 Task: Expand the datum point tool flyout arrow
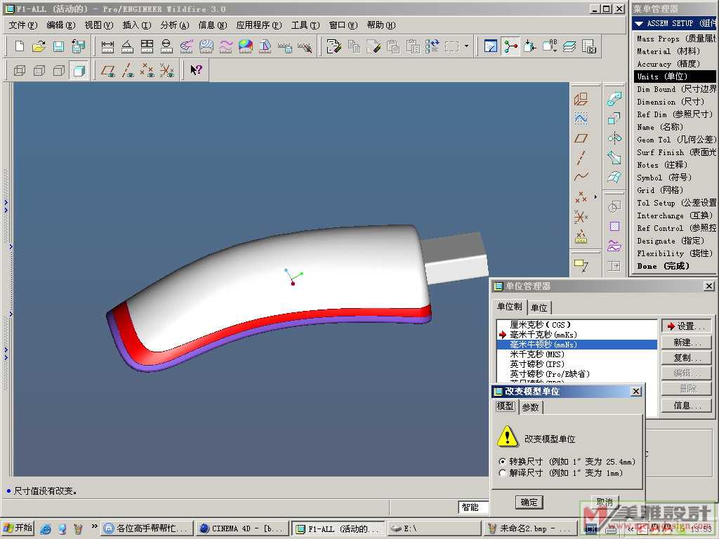click(x=595, y=197)
